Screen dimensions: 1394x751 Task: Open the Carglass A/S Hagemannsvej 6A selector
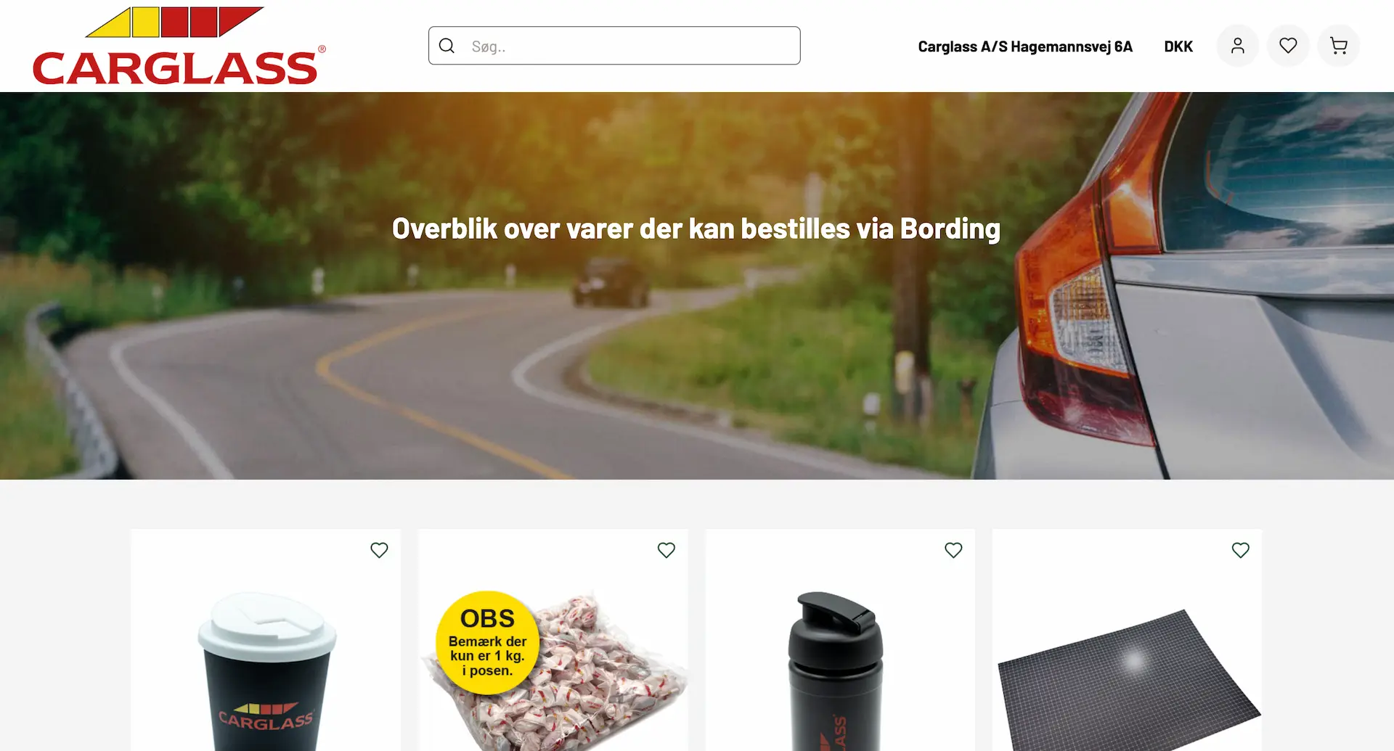tap(1025, 46)
